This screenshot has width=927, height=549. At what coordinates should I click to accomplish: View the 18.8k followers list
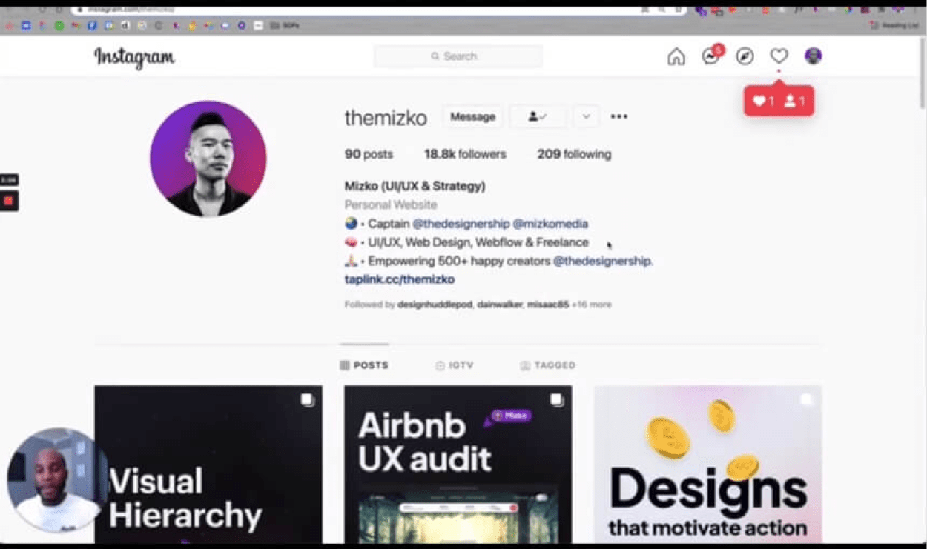465,154
